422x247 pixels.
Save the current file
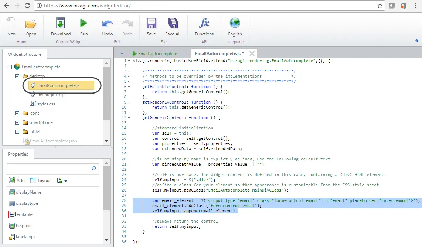(151, 26)
